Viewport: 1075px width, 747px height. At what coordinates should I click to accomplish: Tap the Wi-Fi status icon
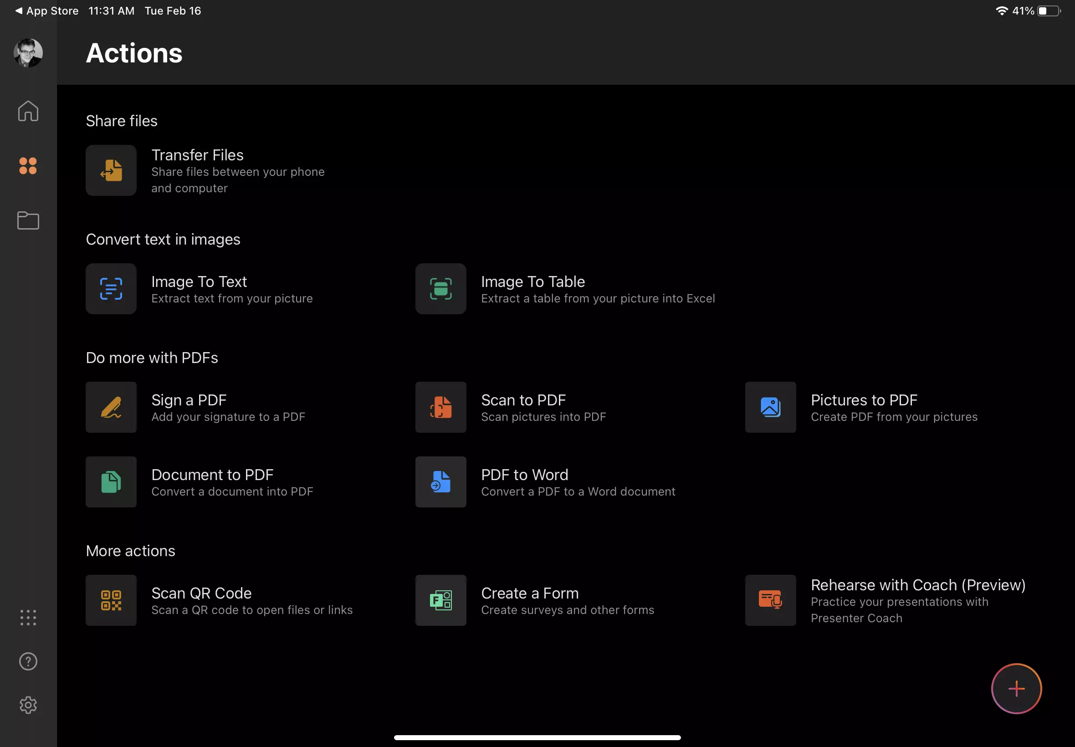pyautogui.click(x=1002, y=11)
